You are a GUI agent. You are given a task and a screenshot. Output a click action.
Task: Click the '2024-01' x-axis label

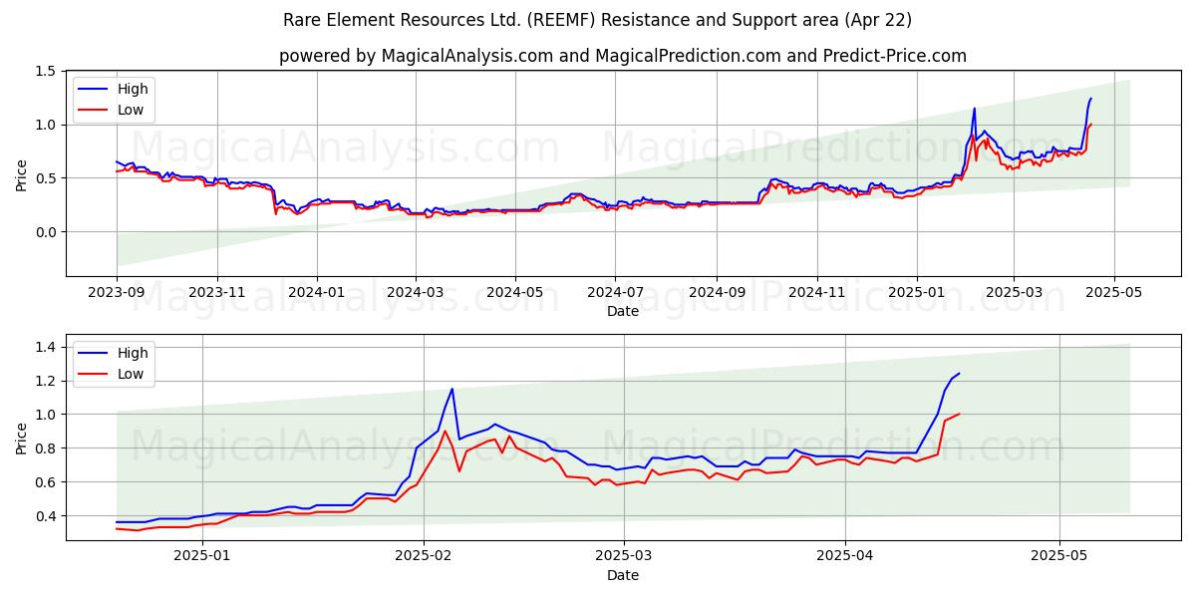(x=317, y=294)
